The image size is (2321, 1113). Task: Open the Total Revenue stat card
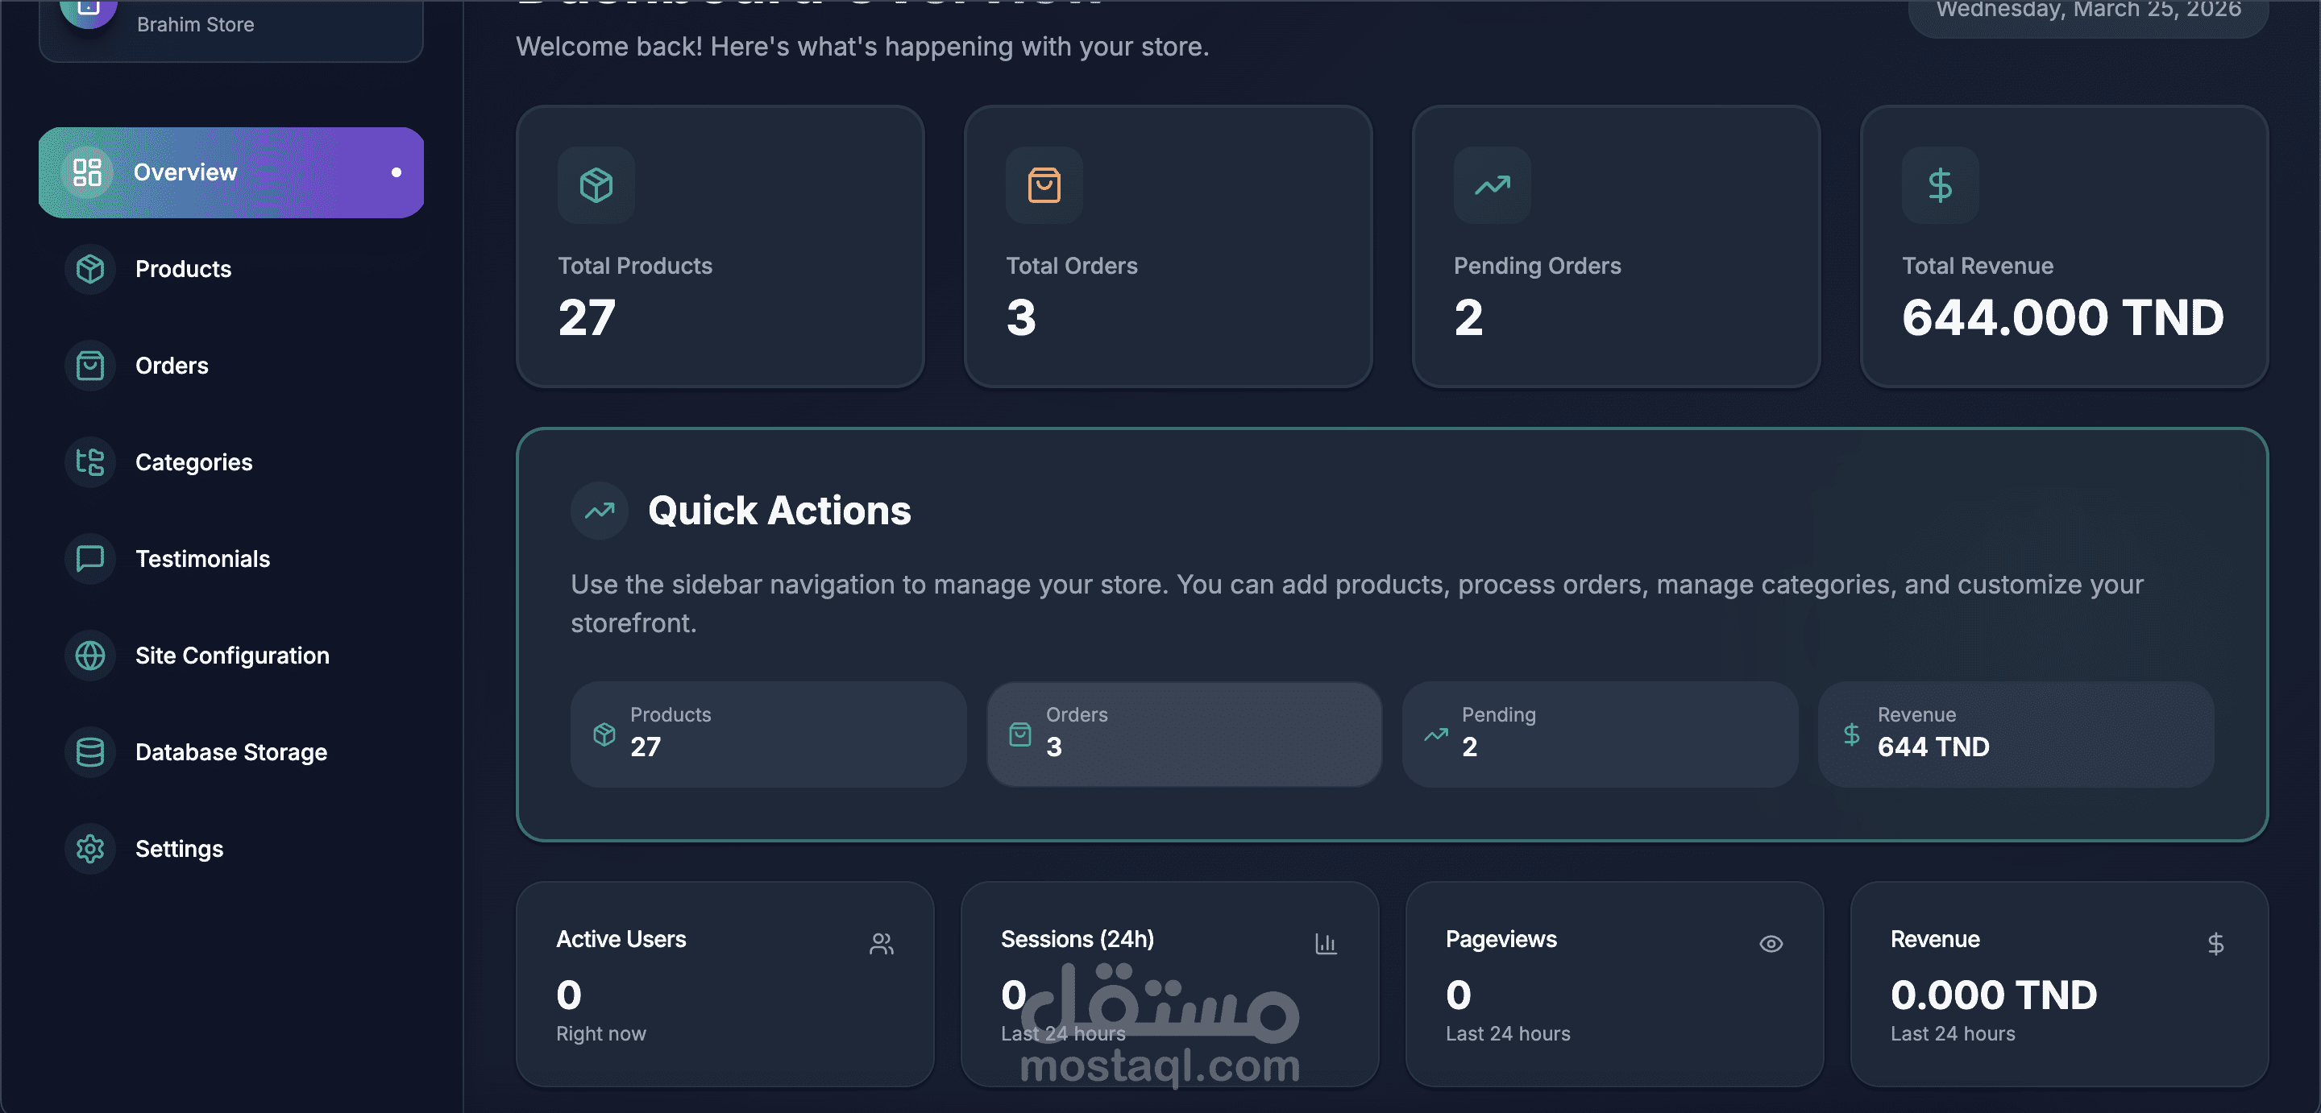click(x=2063, y=246)
